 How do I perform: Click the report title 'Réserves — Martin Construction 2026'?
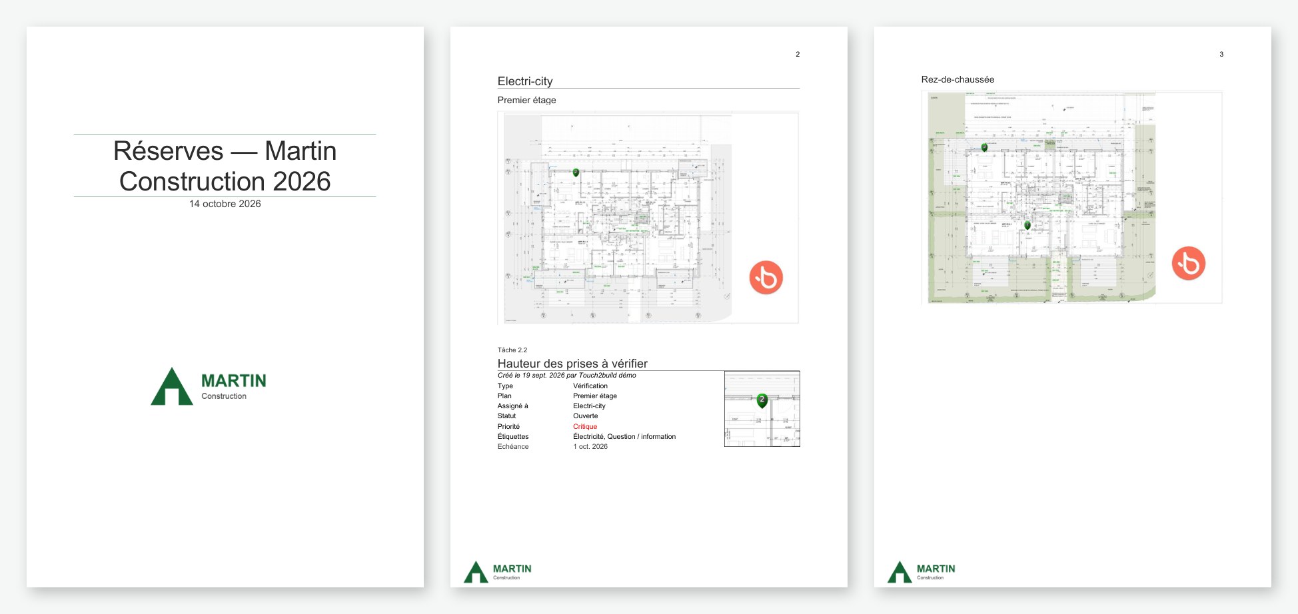[225, 166]
